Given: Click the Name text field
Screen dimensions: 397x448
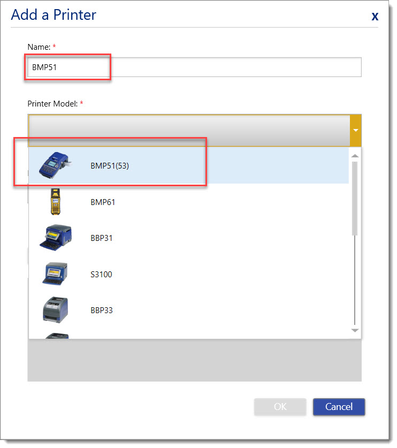Looking at the screenshot, I should pyautogui.click(x=194, y=67).
